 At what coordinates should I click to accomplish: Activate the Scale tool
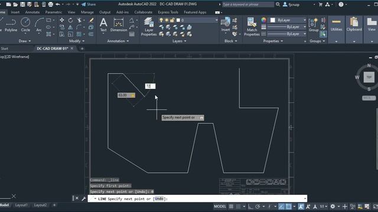pos(70,34)
